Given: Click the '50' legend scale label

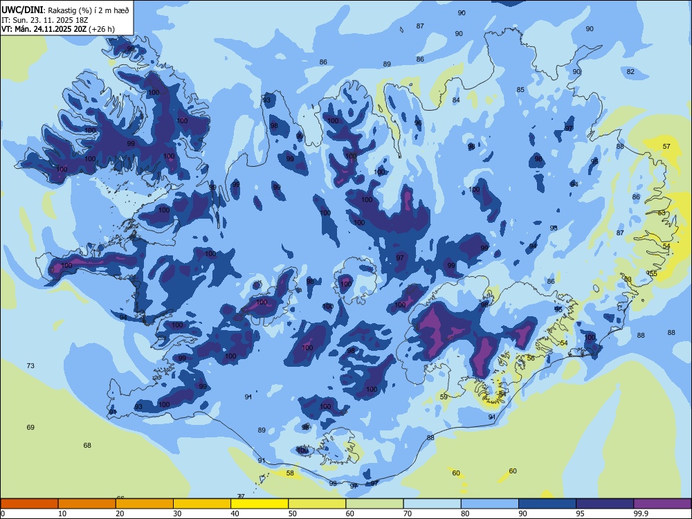Looking at the screenshot, I should [x=293, y=513].
